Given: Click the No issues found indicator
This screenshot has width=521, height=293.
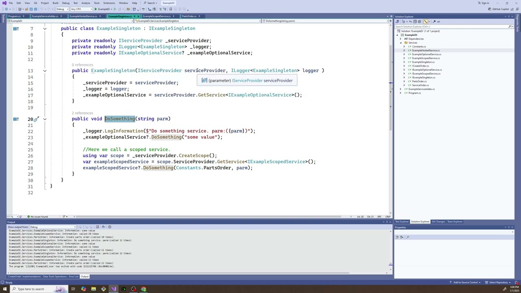Looking at the screenshot, I should (x=37, y=216).
